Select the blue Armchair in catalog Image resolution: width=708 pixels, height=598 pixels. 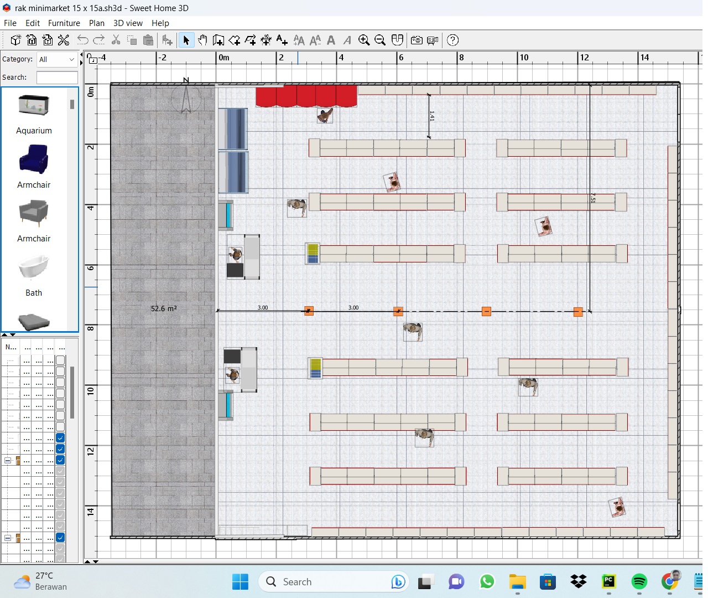[34, 159]
